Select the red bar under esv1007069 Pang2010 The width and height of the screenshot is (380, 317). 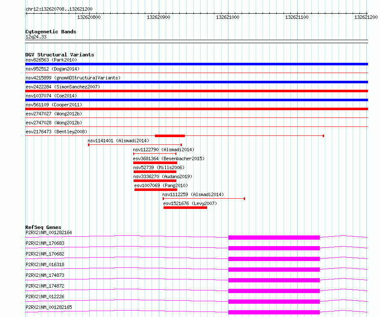click(156, 190)
